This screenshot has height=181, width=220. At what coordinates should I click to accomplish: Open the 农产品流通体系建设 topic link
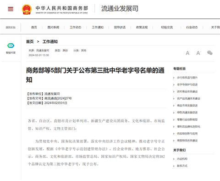point(188,99)
